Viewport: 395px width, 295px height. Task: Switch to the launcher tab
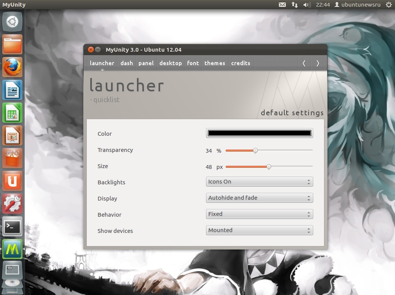point(102,63)
